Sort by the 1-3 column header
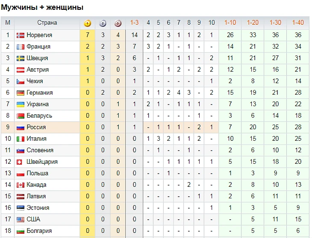Screen dimensions: 312x238 tap(134, 23)
